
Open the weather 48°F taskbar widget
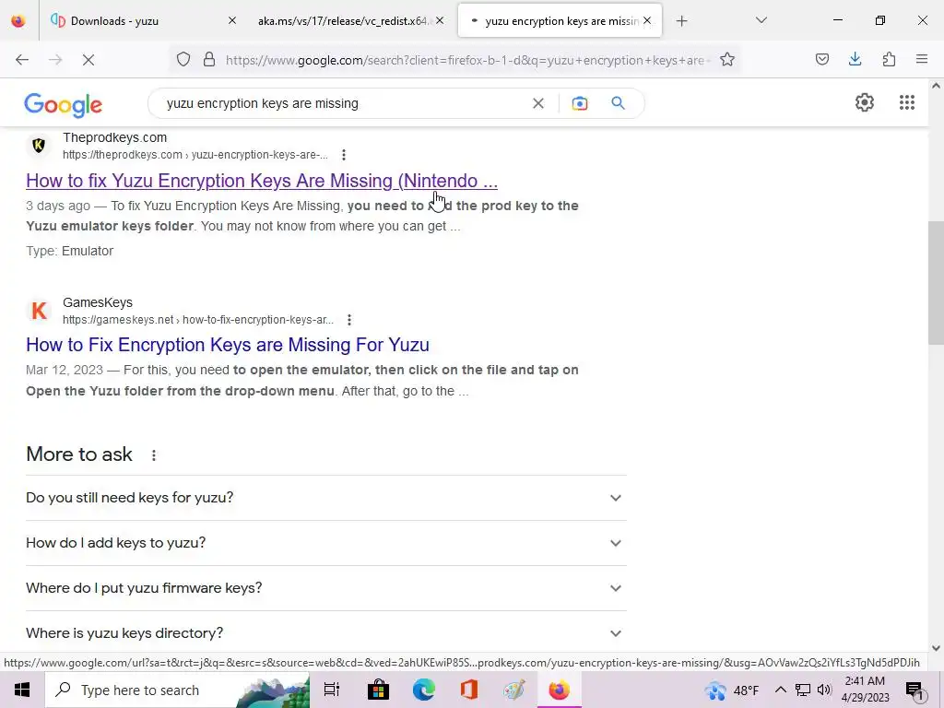tap(732, 690)
